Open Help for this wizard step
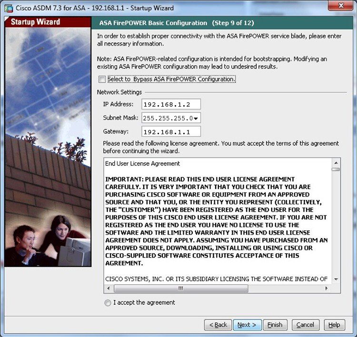Viewport: 357px width, 337px height. 334,325
